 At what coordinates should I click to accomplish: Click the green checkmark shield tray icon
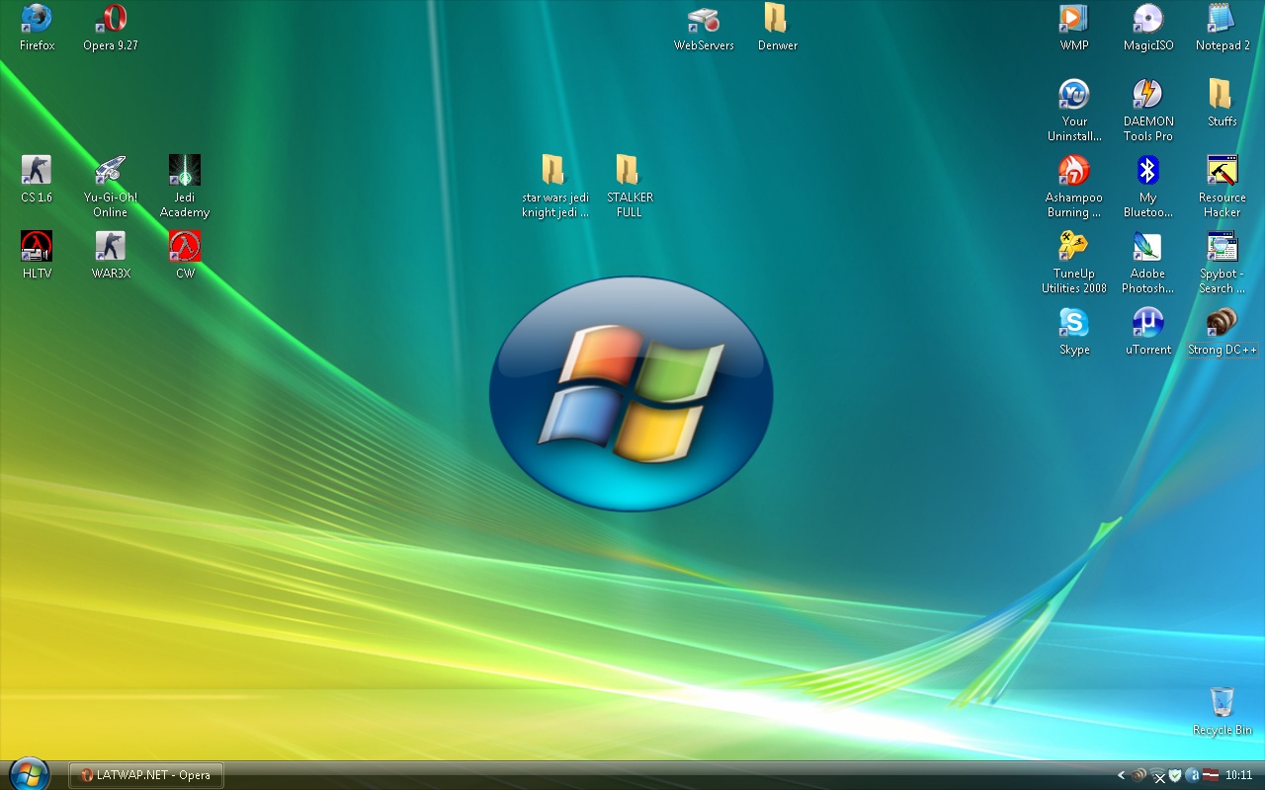[x=1175, y=775]
